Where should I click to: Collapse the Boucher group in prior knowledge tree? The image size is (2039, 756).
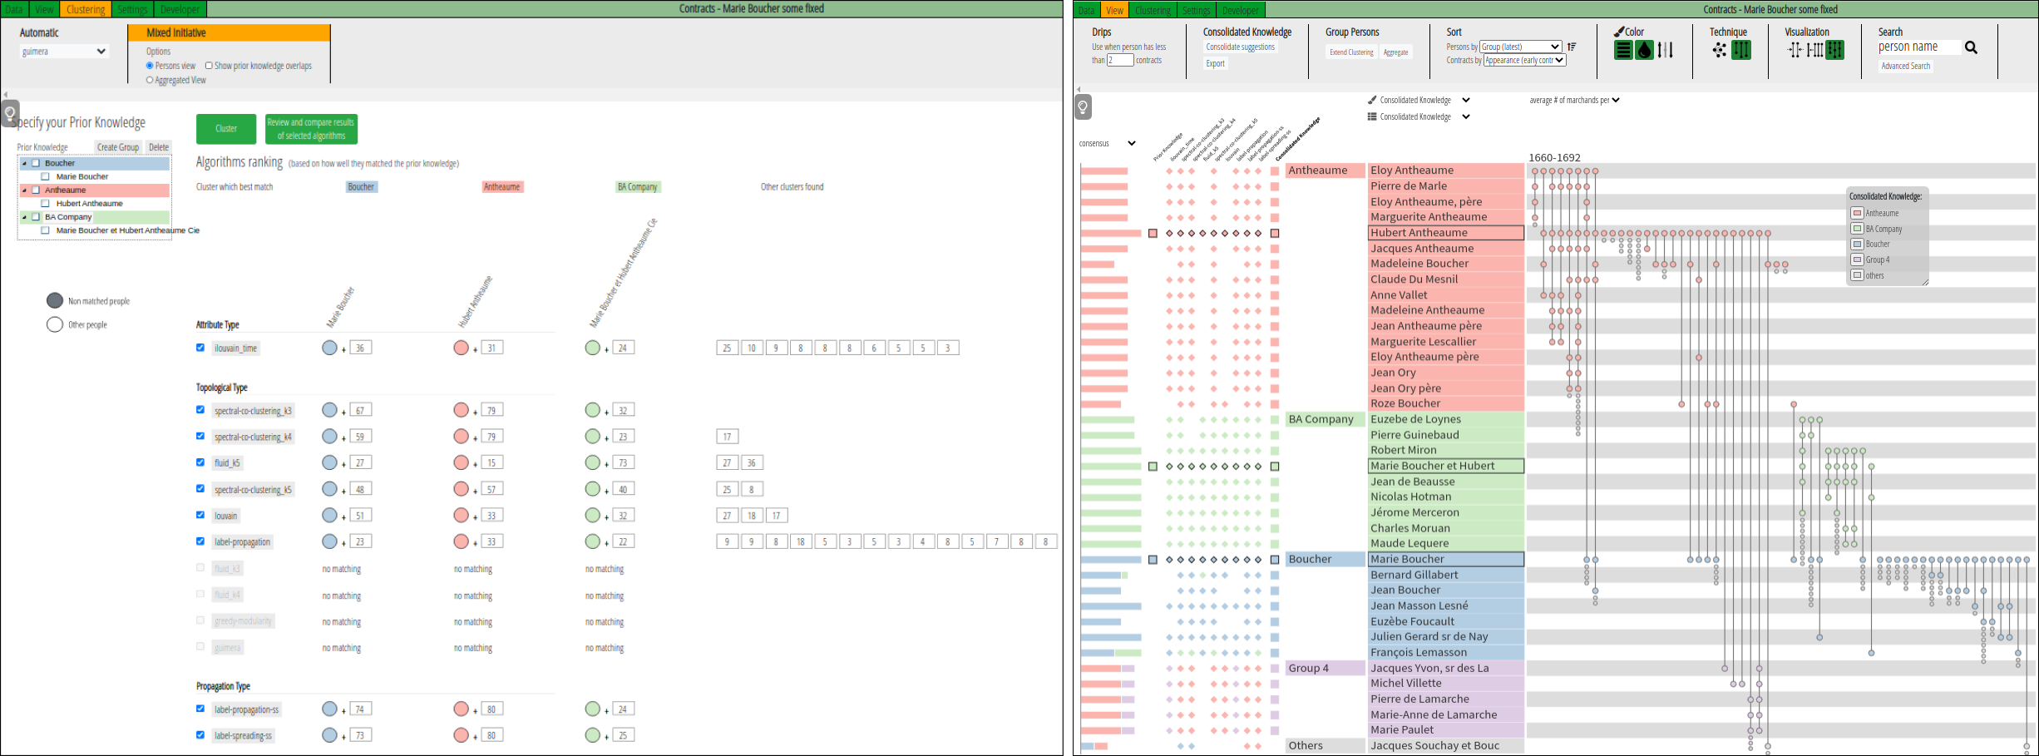24,164
